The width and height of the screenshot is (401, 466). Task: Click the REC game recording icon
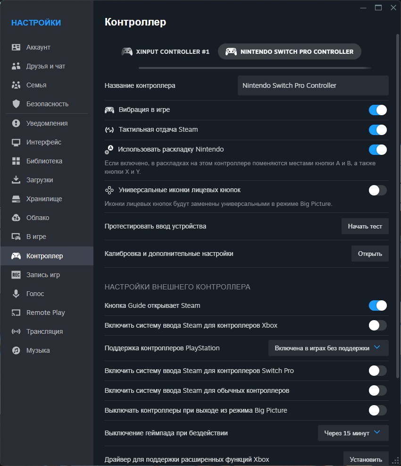(x=16, y=275)
